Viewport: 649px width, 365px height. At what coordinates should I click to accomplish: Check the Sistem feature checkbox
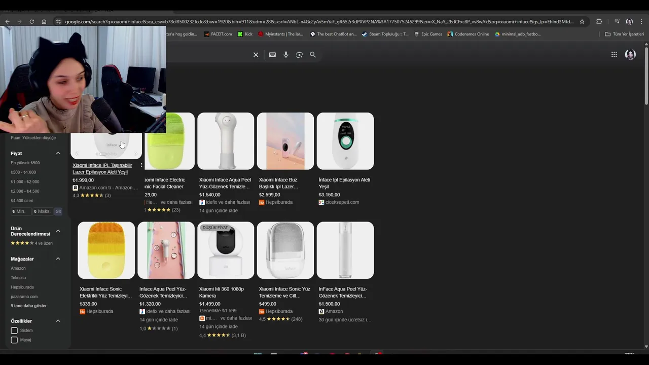14,331
